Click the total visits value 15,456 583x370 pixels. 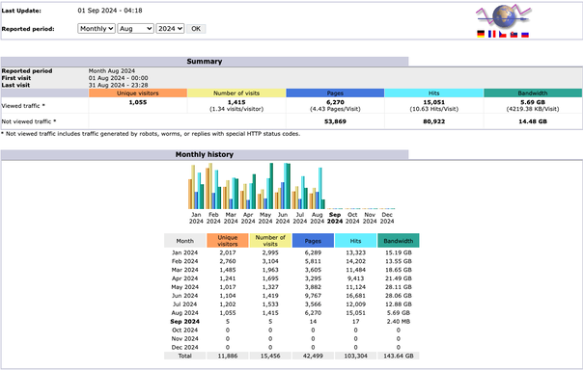(x=270, y=356)
